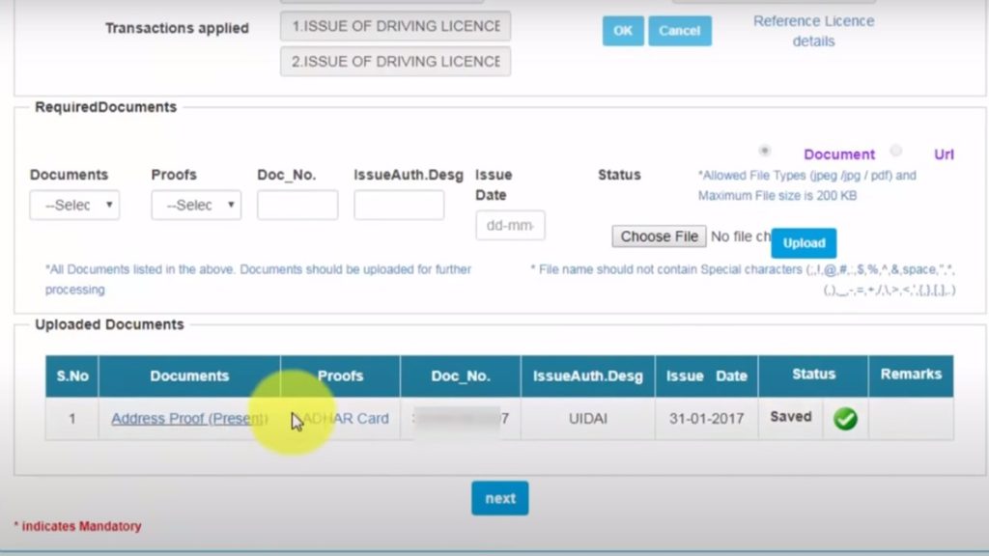This screenshot has height=556, width=989.
Task: Open the Documents dropdown
Action: (74, 205)
